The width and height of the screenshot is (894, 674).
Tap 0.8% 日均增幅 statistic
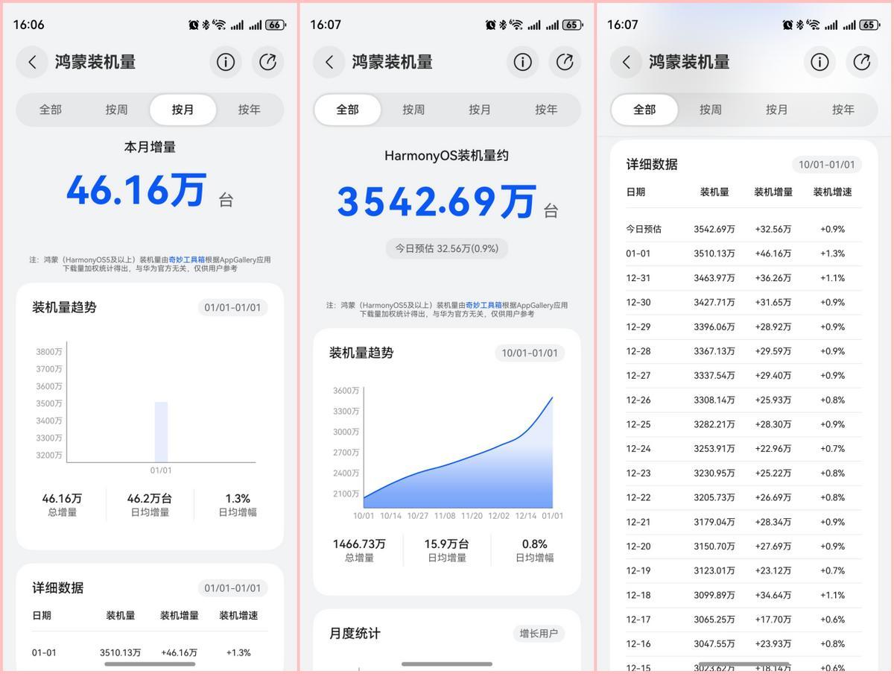(x=535, y=550)
